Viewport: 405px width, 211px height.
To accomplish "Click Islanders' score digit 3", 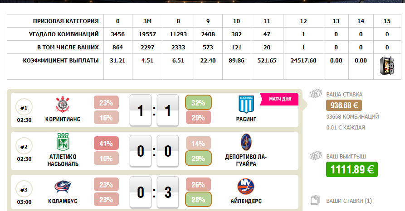I will 168,192.
